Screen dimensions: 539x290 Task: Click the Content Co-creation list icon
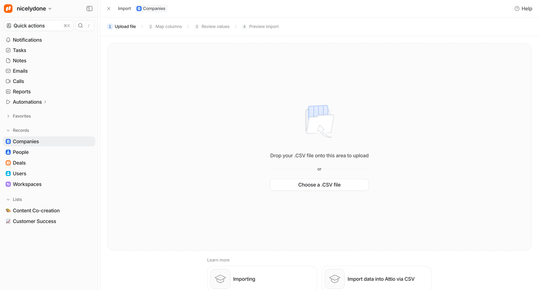8,211
